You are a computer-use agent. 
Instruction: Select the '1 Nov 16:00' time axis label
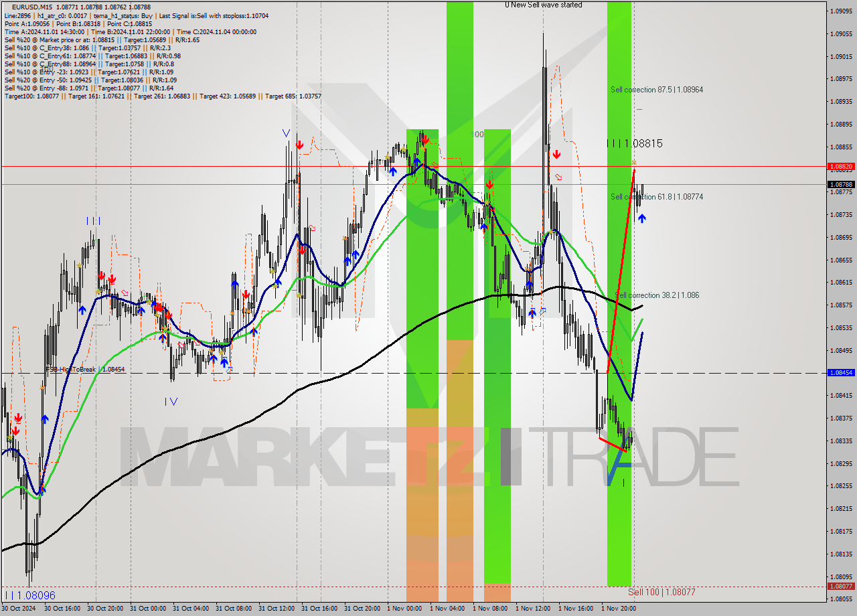(576, 609)
